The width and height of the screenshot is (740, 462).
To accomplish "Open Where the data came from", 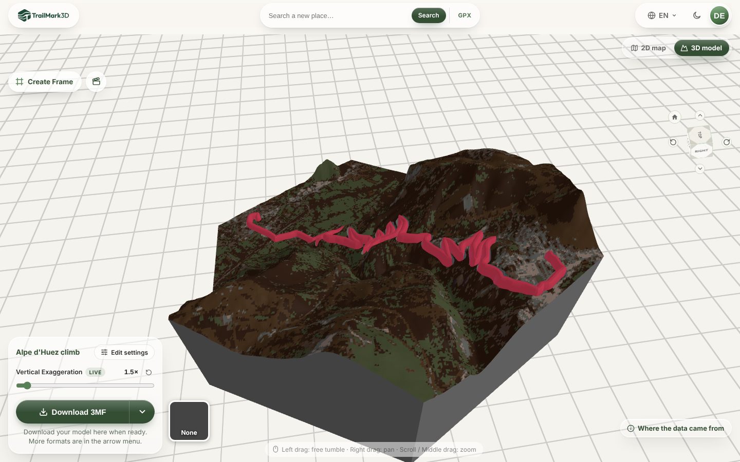I will click(676, 428).
